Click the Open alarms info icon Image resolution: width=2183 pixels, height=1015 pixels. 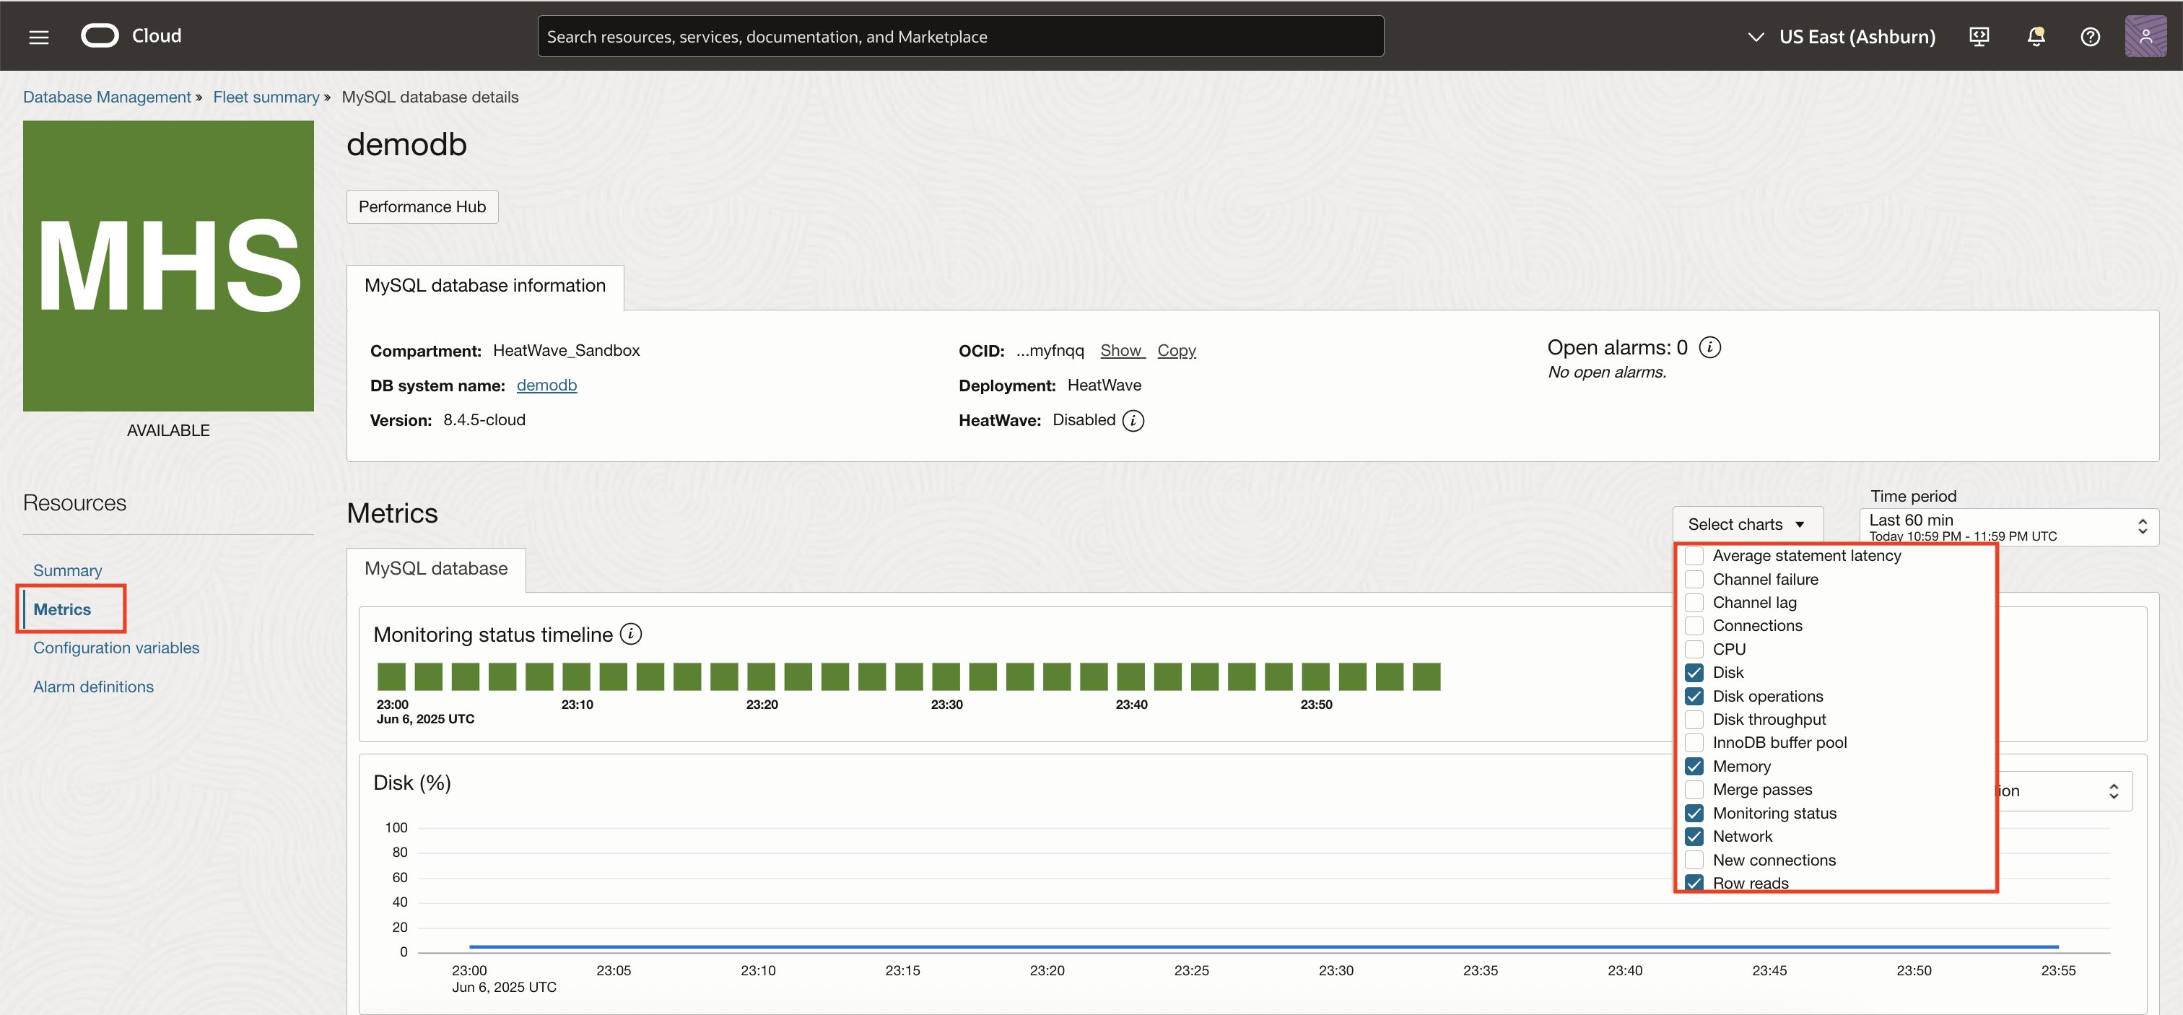pos(1711,347)
